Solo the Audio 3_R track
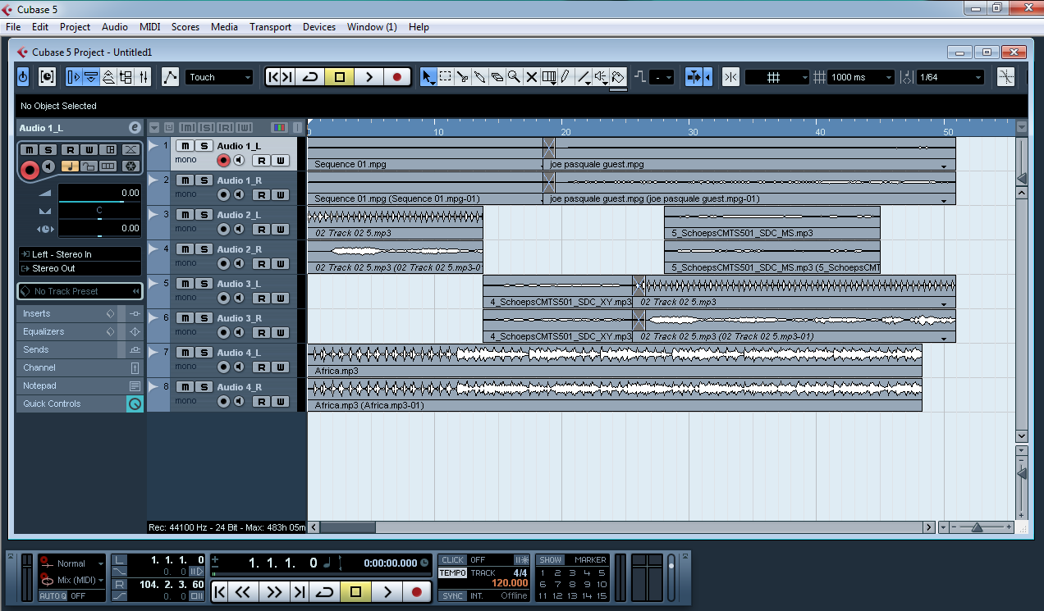Screen dimensions: 1044x611 pos(204,318)
